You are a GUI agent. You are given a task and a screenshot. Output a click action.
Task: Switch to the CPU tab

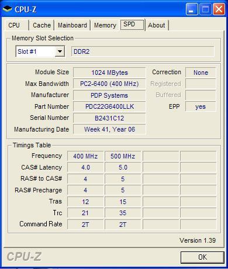16,25
